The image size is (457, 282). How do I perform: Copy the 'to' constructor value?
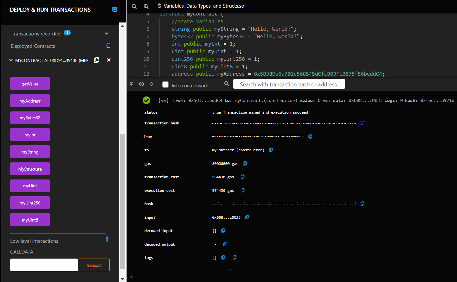pos(271,150)
